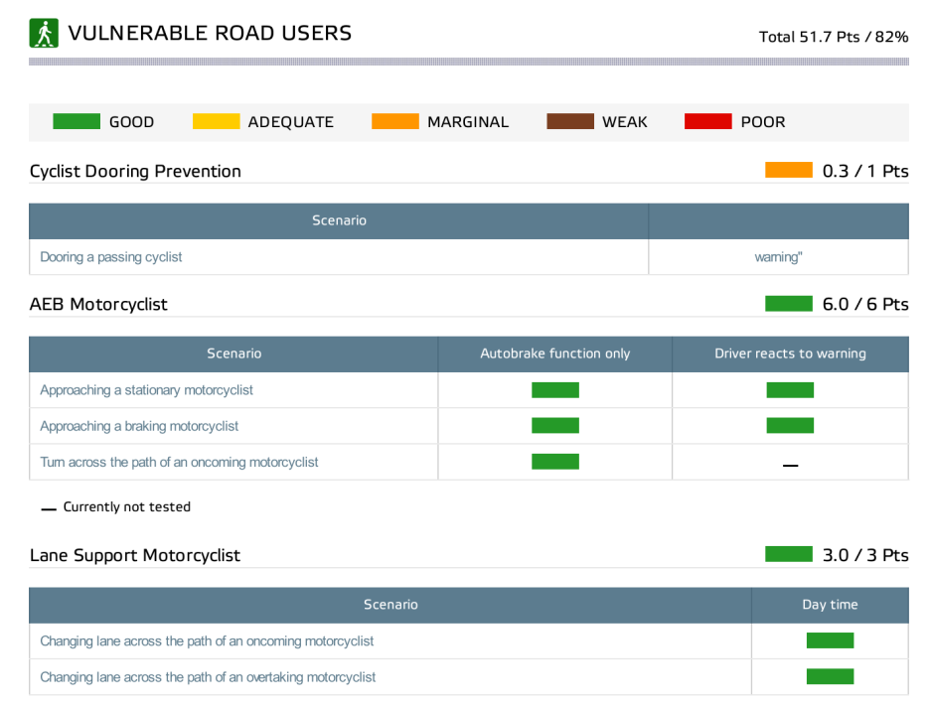The height and width of the screenshot is (706, 930).
Task: Click the oncoming motorcyclist lane change Day time swatch
Action: pos(831,640)
